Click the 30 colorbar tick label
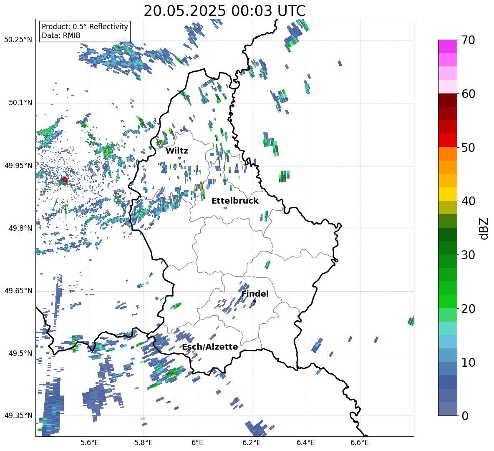This screenshot has height=451, width=494. tap(468, 255)
